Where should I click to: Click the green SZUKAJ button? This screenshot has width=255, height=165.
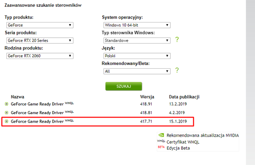[x=124, y=86]
